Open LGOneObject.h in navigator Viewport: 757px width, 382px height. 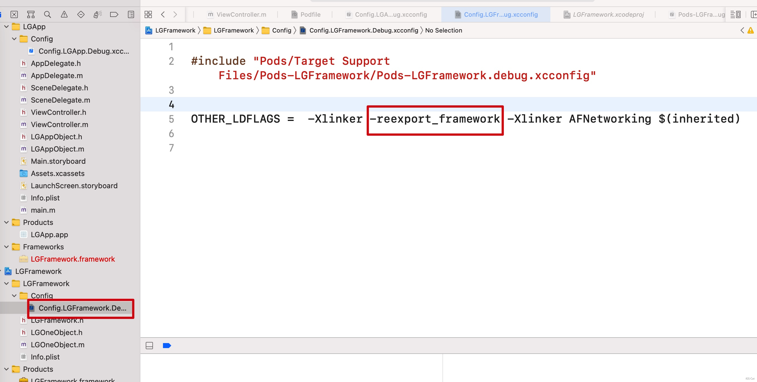pos(51,332)
